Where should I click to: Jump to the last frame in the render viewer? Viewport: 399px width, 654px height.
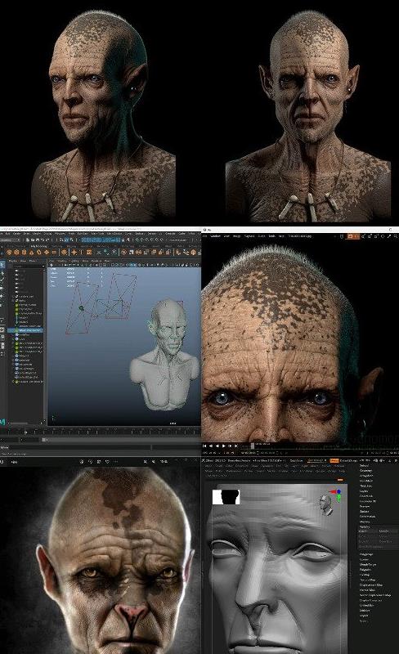[235, 446]
